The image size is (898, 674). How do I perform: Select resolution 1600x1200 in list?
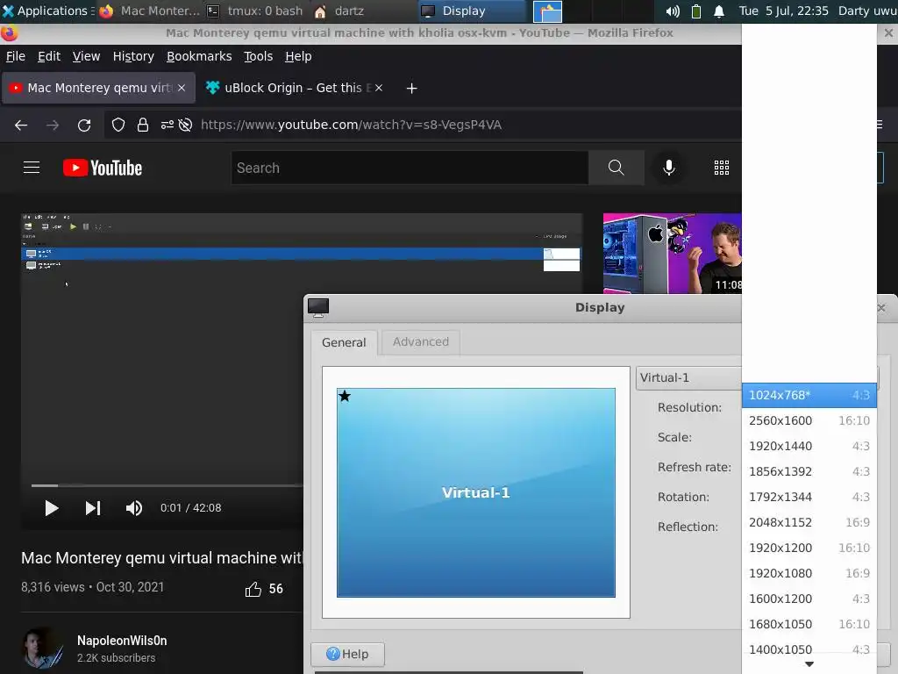click(809, 599)
